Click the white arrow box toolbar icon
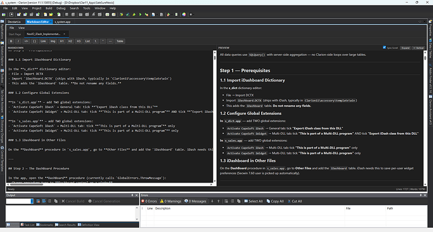The width and height of the screenshot is (433, 232). click(x=11, y=14)
